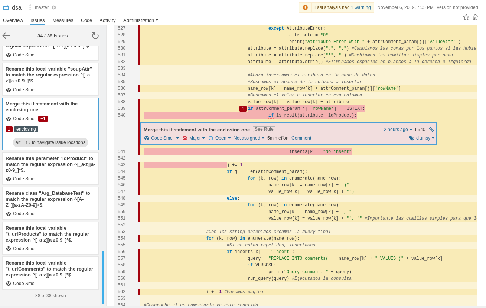
Task: Copy issue permalink via link icon
Action: coord(431,130)
